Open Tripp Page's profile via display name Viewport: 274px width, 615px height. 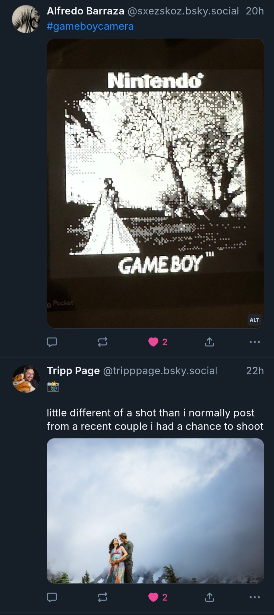[x=73, y=371]
